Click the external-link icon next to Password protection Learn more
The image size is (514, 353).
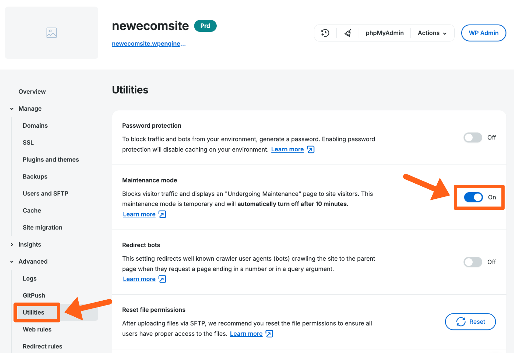pyautogui.click(x=310, y=149)
